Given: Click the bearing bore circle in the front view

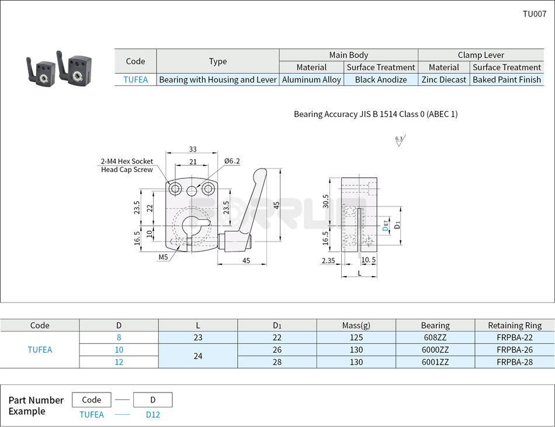Looking at the screenshot, I should [192, 225].
